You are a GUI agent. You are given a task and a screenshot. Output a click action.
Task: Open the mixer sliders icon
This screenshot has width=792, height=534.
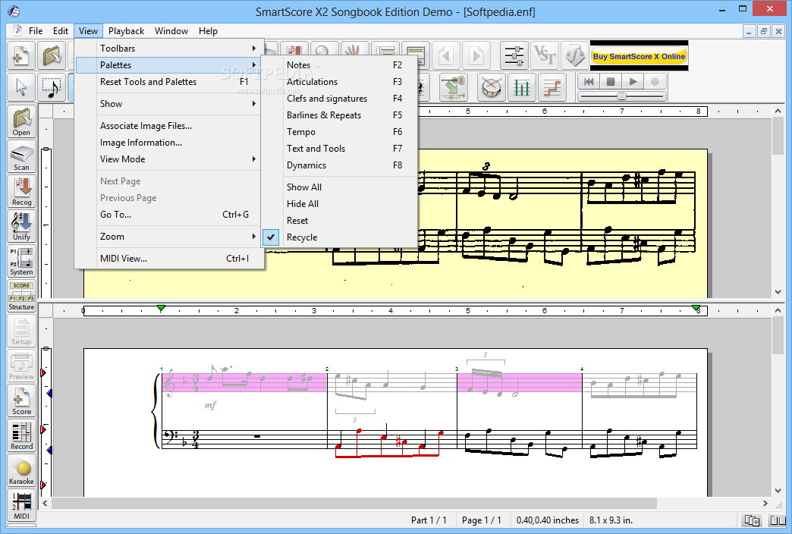(x=514, y=55)
